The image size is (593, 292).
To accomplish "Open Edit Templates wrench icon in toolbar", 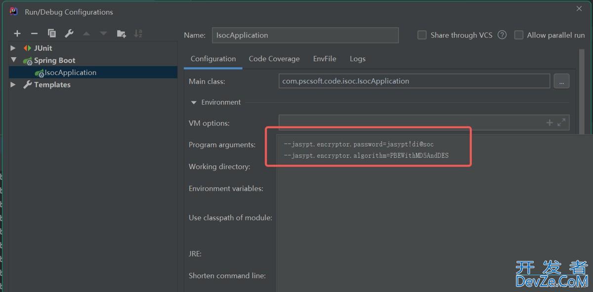I will 69,34.
